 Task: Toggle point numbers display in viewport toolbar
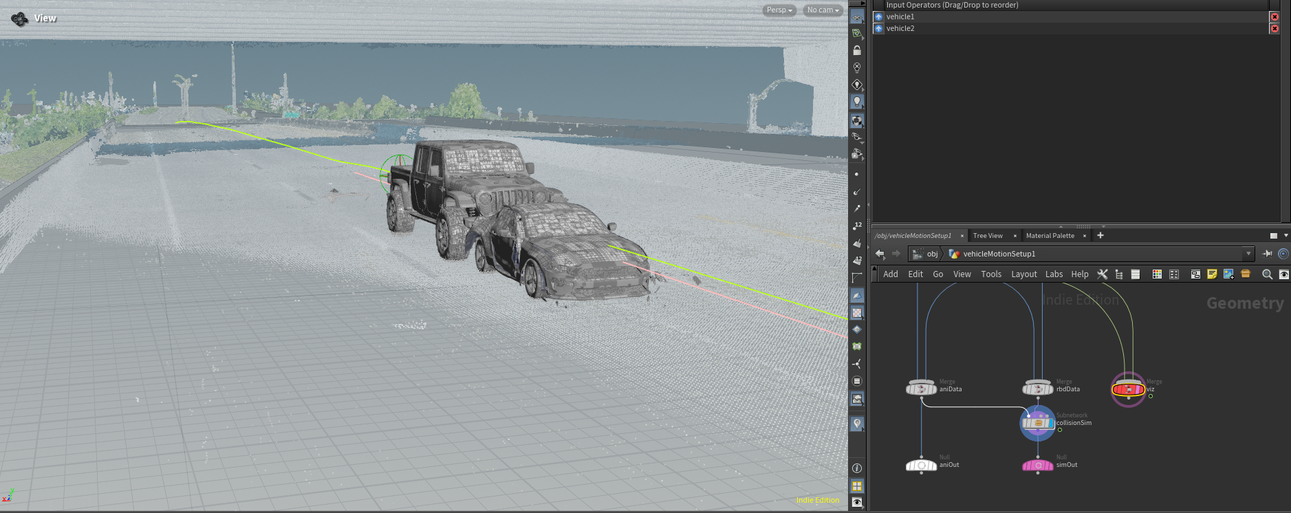(857, 226)
